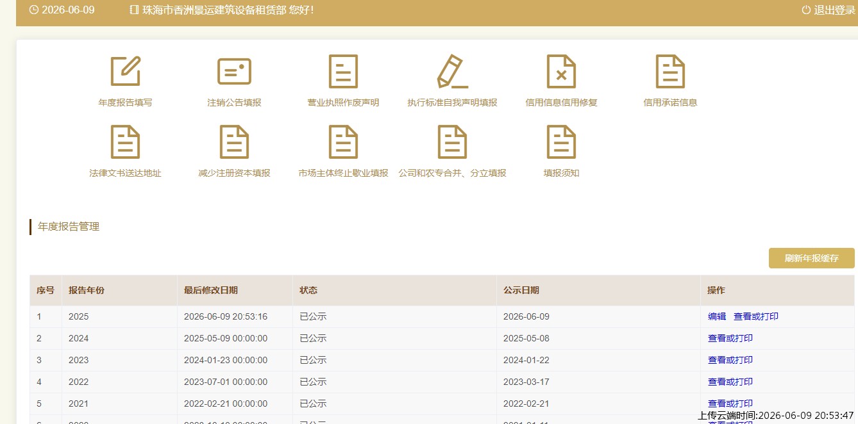The width and height of the screenshot is (858, 424).
Task: Open the 填报须知 document icon
Action: click(561, 142)
